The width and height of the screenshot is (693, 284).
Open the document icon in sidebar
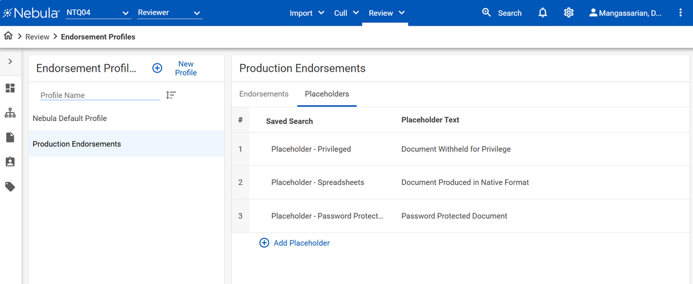tap(10, 138)
